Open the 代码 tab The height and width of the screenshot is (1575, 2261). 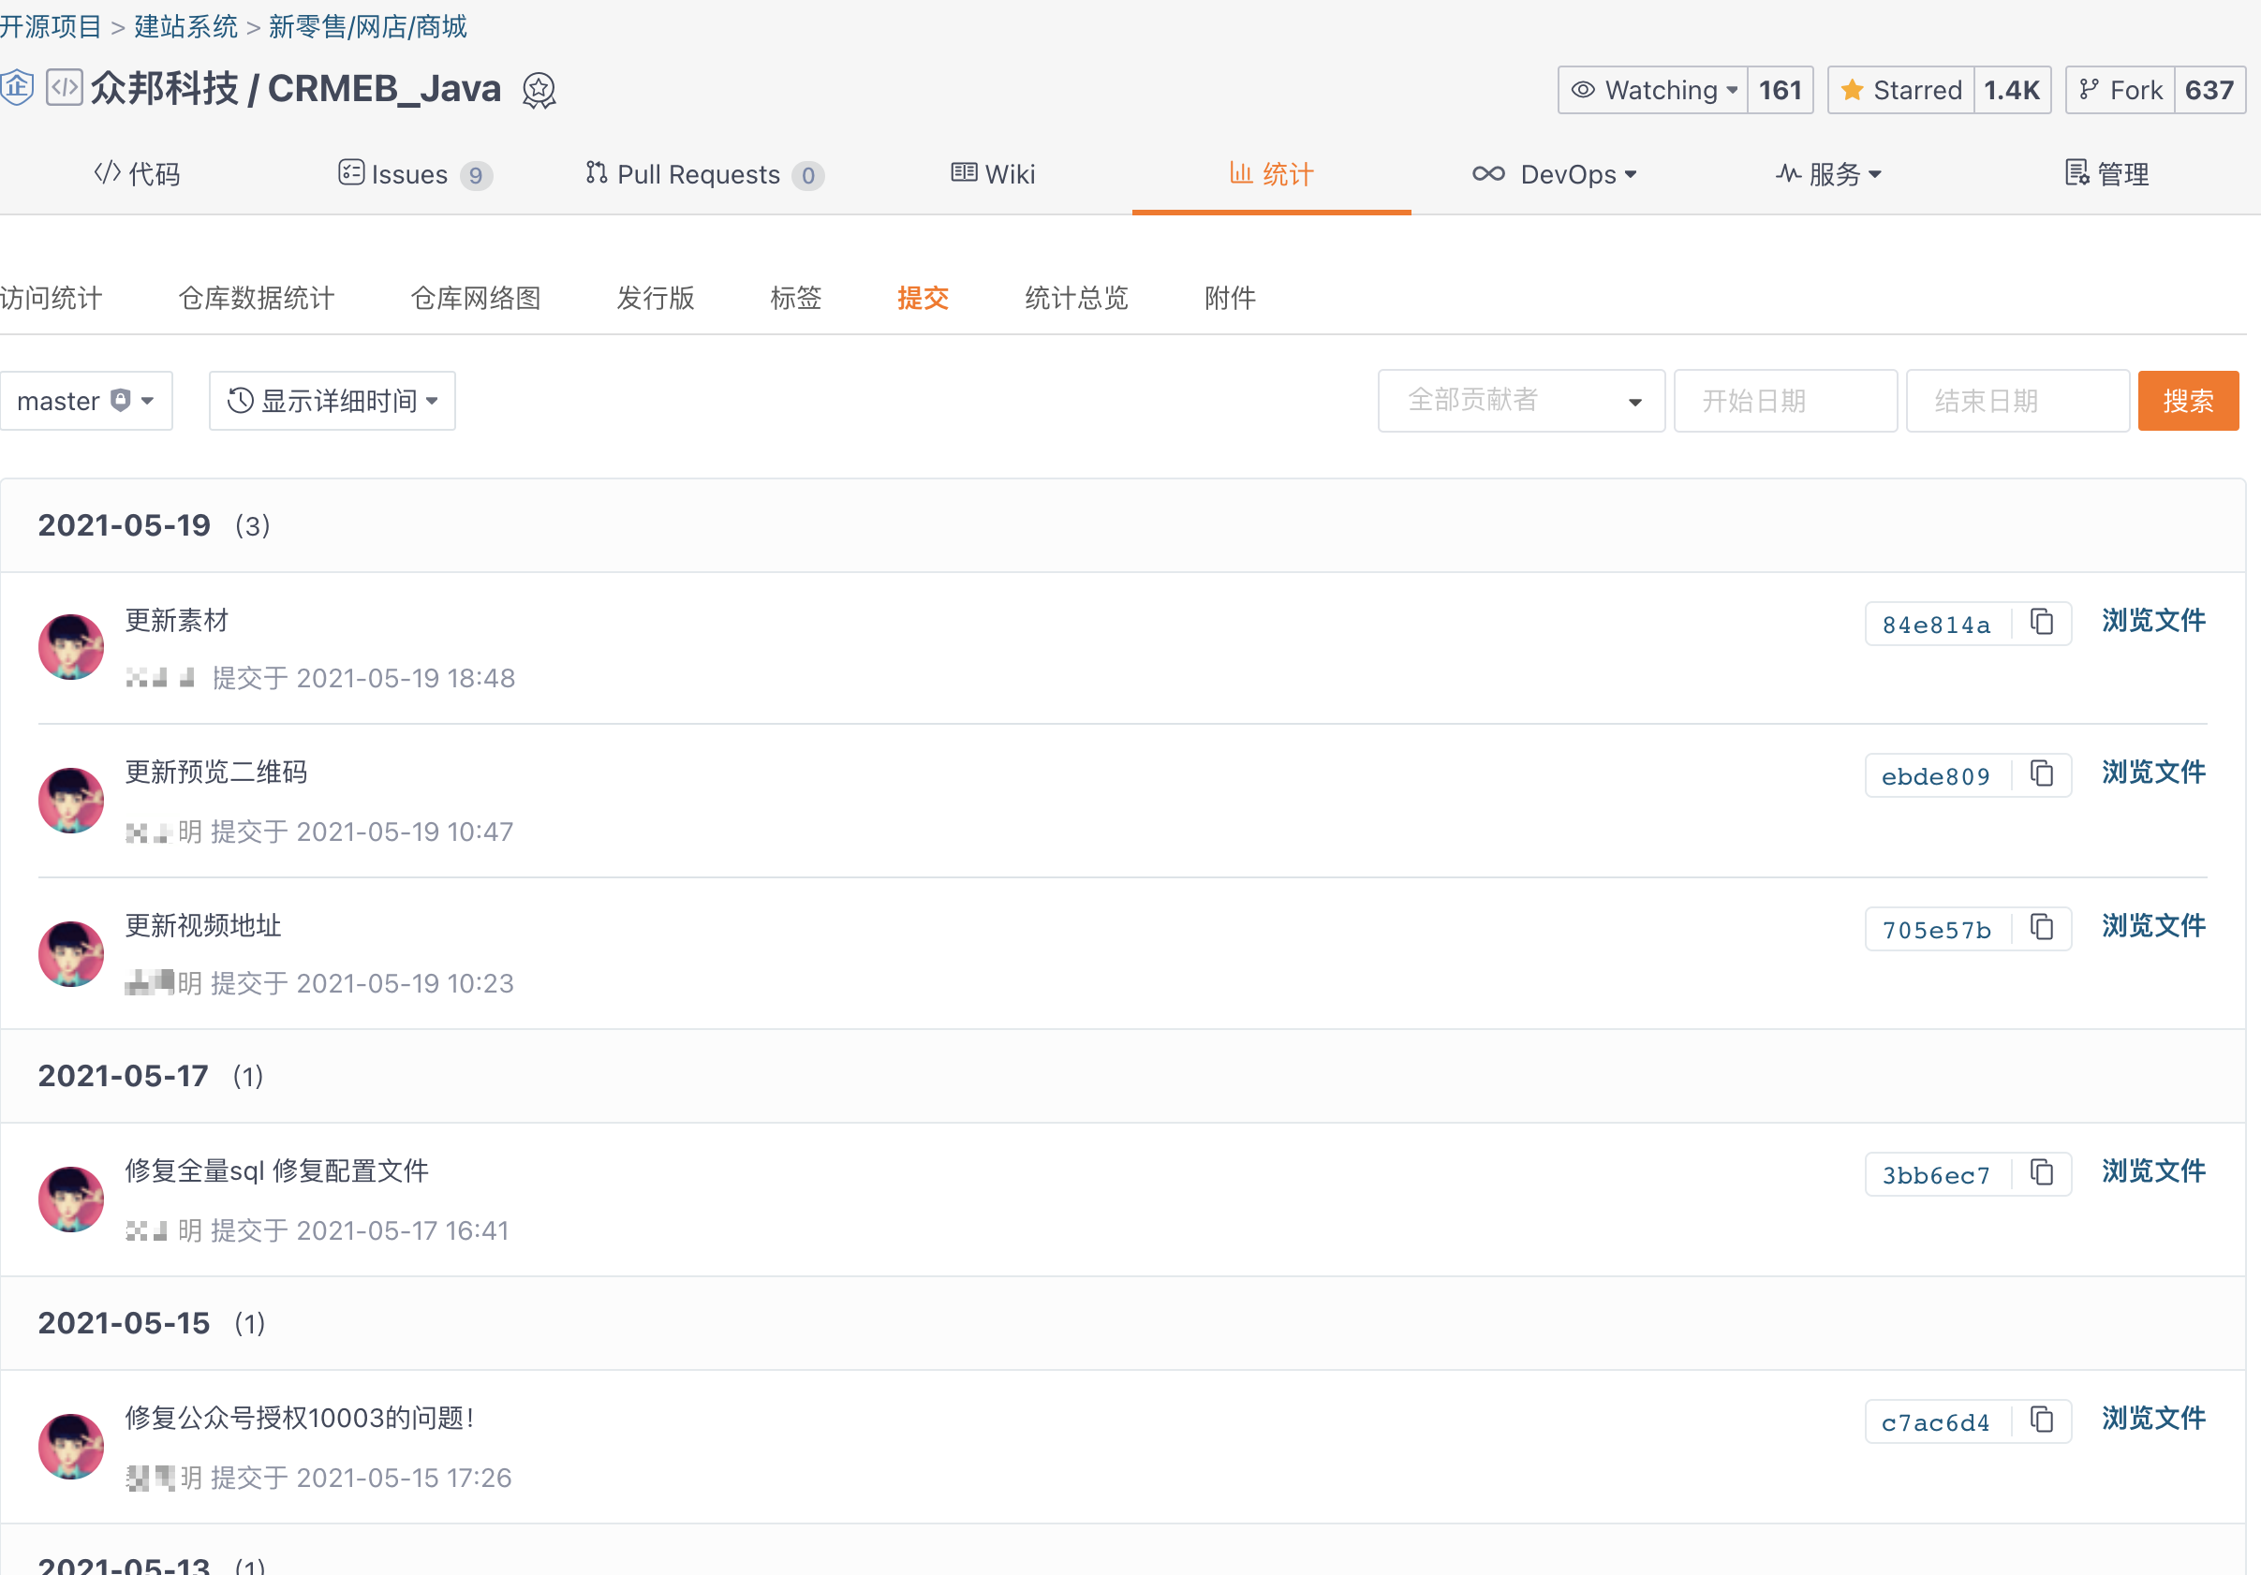[x=137, y=174]
